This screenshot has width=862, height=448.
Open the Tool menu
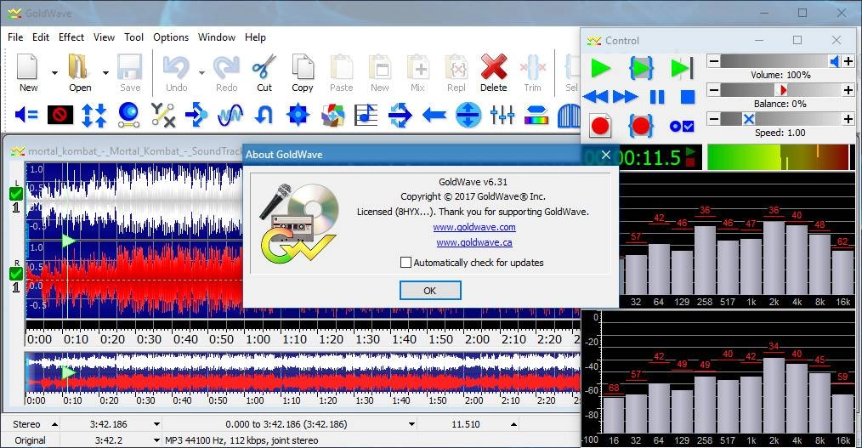tap(133, 37)
